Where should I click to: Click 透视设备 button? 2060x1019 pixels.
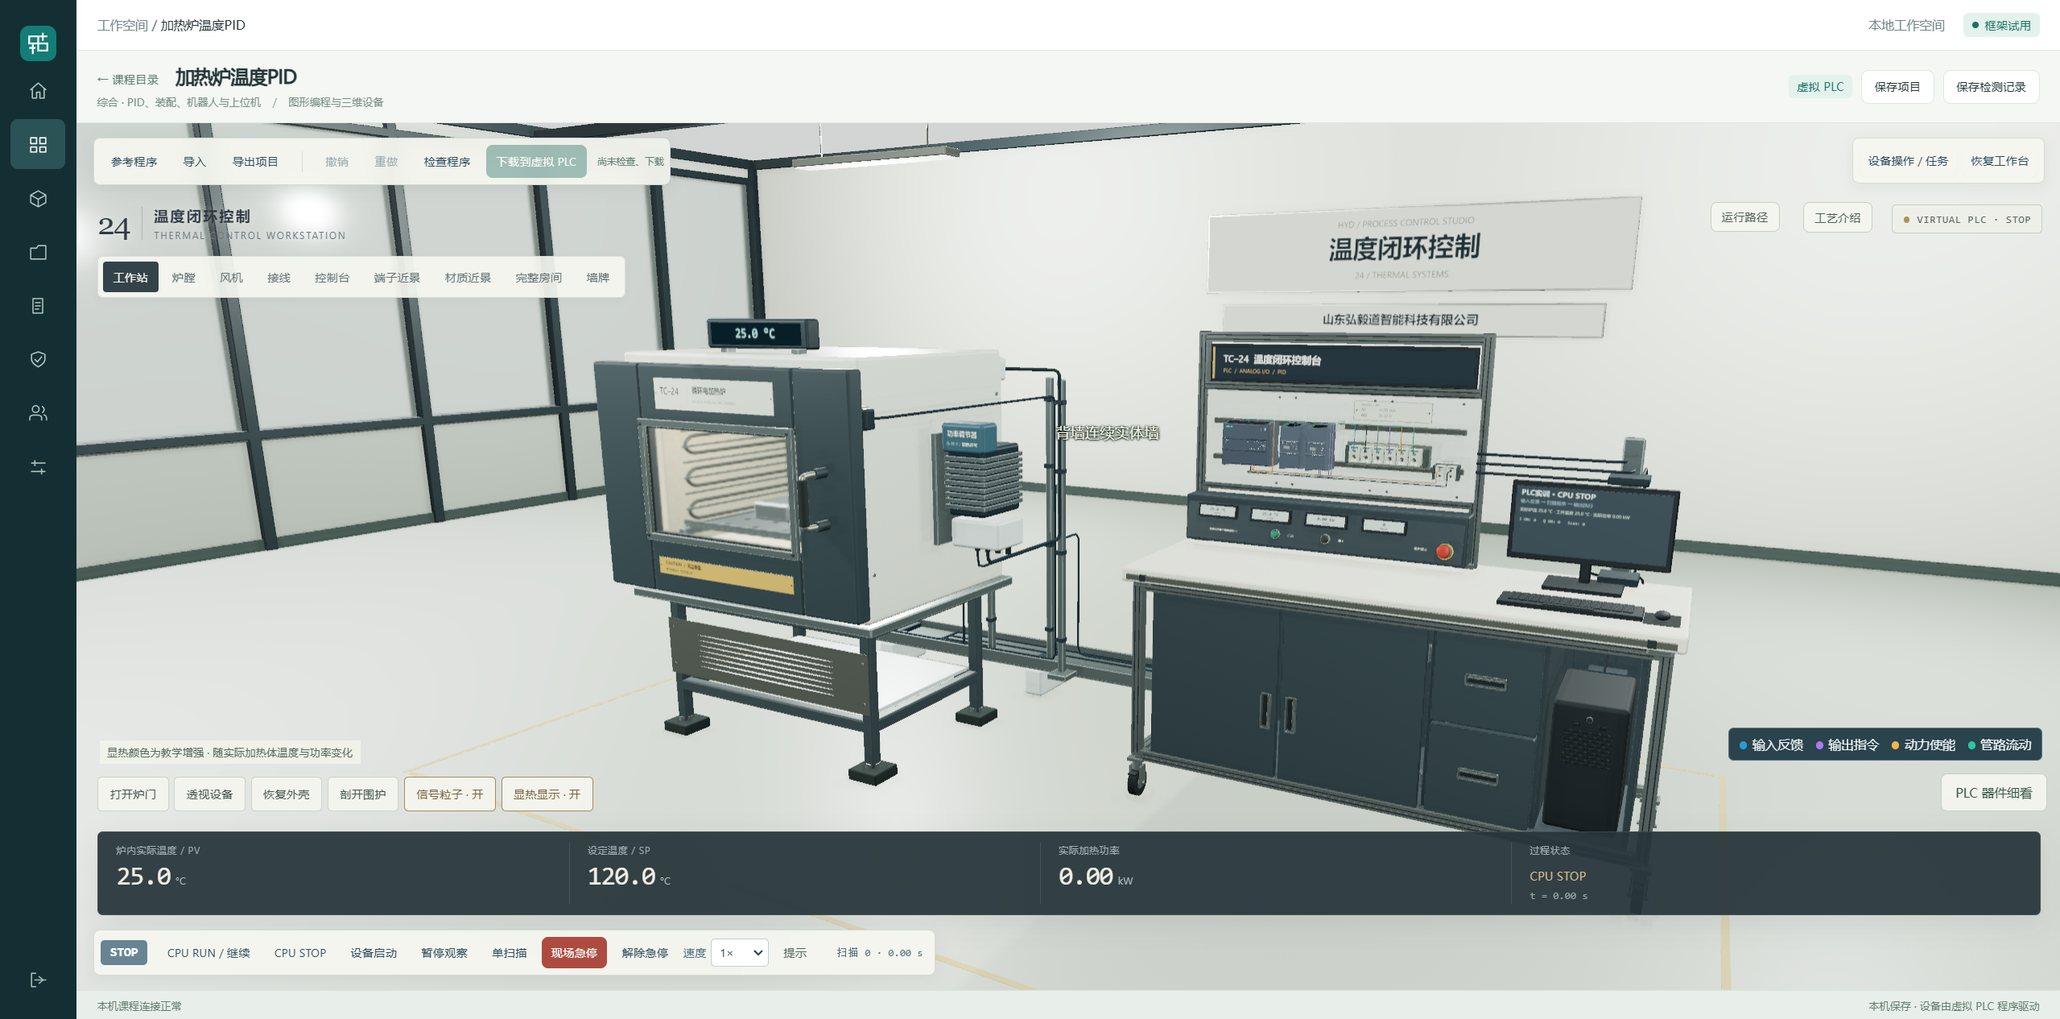tap(209, 794)
